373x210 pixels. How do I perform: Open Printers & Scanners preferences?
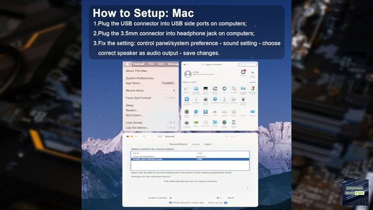tap(187, 123)
